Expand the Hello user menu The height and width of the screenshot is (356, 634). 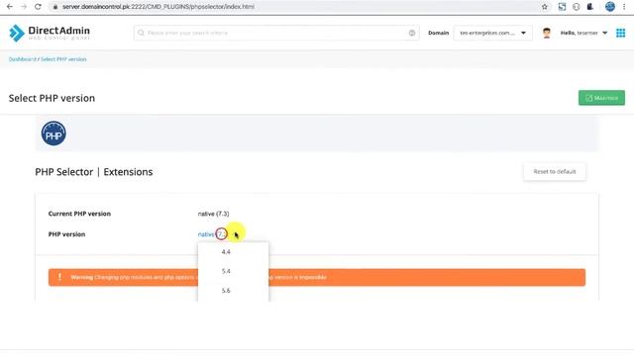point(583,33)
